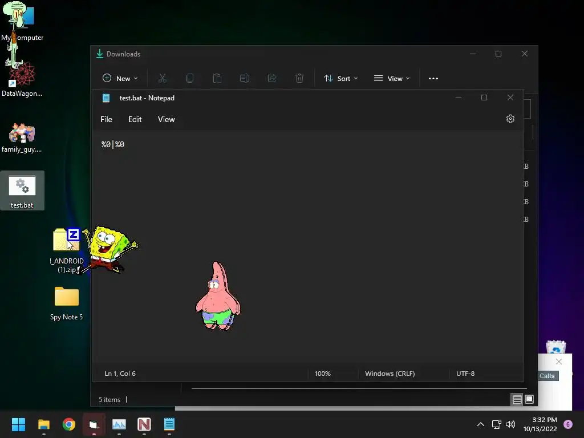This screenshot has width=584, height=438.
Task: Open Notepad settings gear icon
Action: 510,119
